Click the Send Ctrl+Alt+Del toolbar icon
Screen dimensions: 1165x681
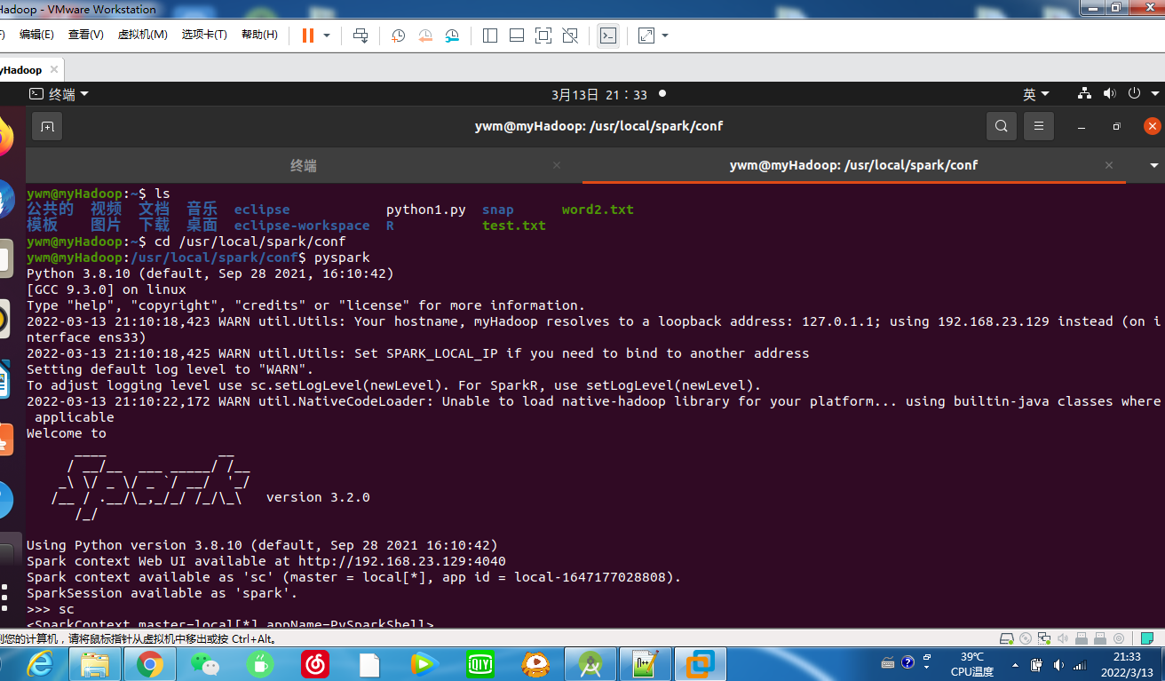click(x=361, y=36)
